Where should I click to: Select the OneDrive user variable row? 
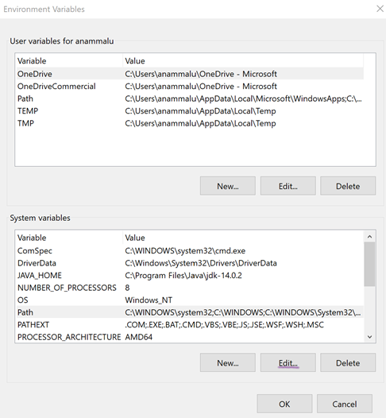[x=190, y=74]
